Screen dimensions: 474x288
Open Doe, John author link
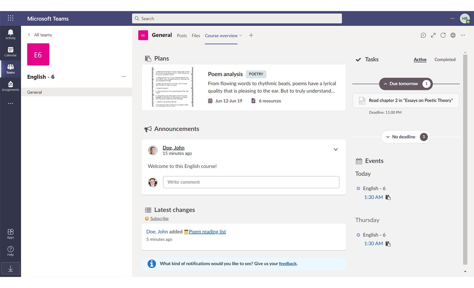click(x=173, y=147)
